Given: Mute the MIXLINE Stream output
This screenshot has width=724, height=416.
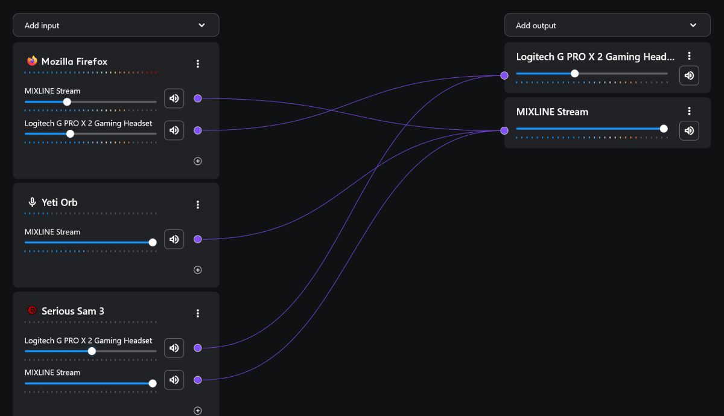Looking at the screenshot, I should 689,130.
